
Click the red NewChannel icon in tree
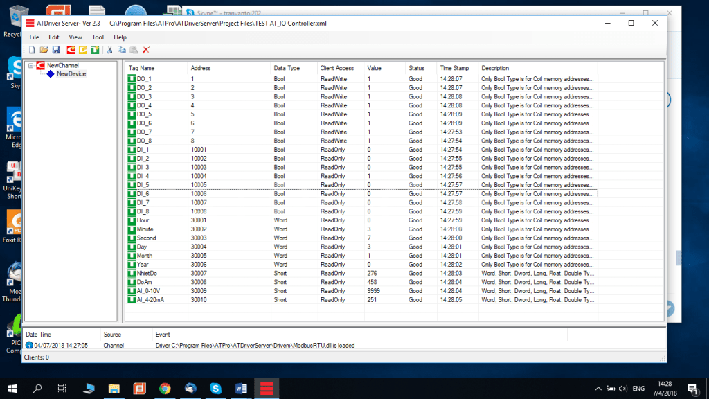point(41,66)
